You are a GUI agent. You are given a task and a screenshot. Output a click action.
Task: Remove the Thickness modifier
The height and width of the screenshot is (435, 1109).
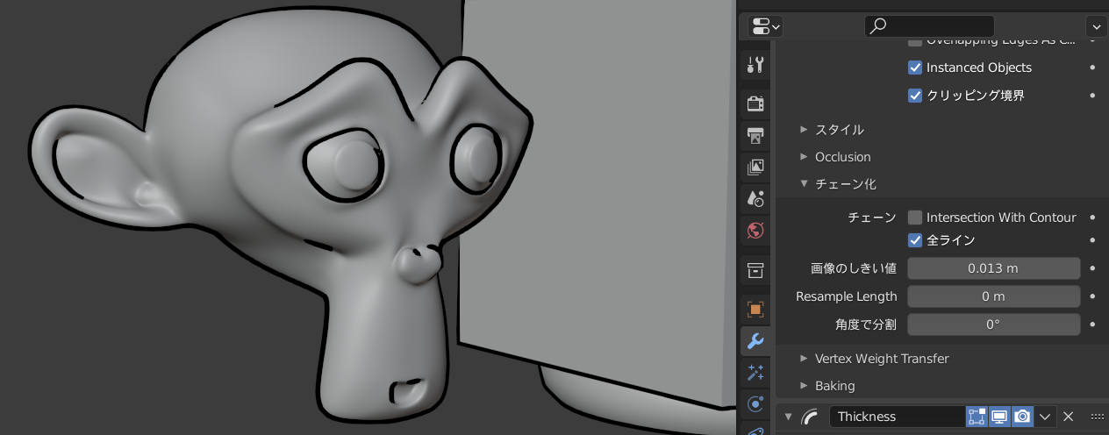(x=1068, y=417)
